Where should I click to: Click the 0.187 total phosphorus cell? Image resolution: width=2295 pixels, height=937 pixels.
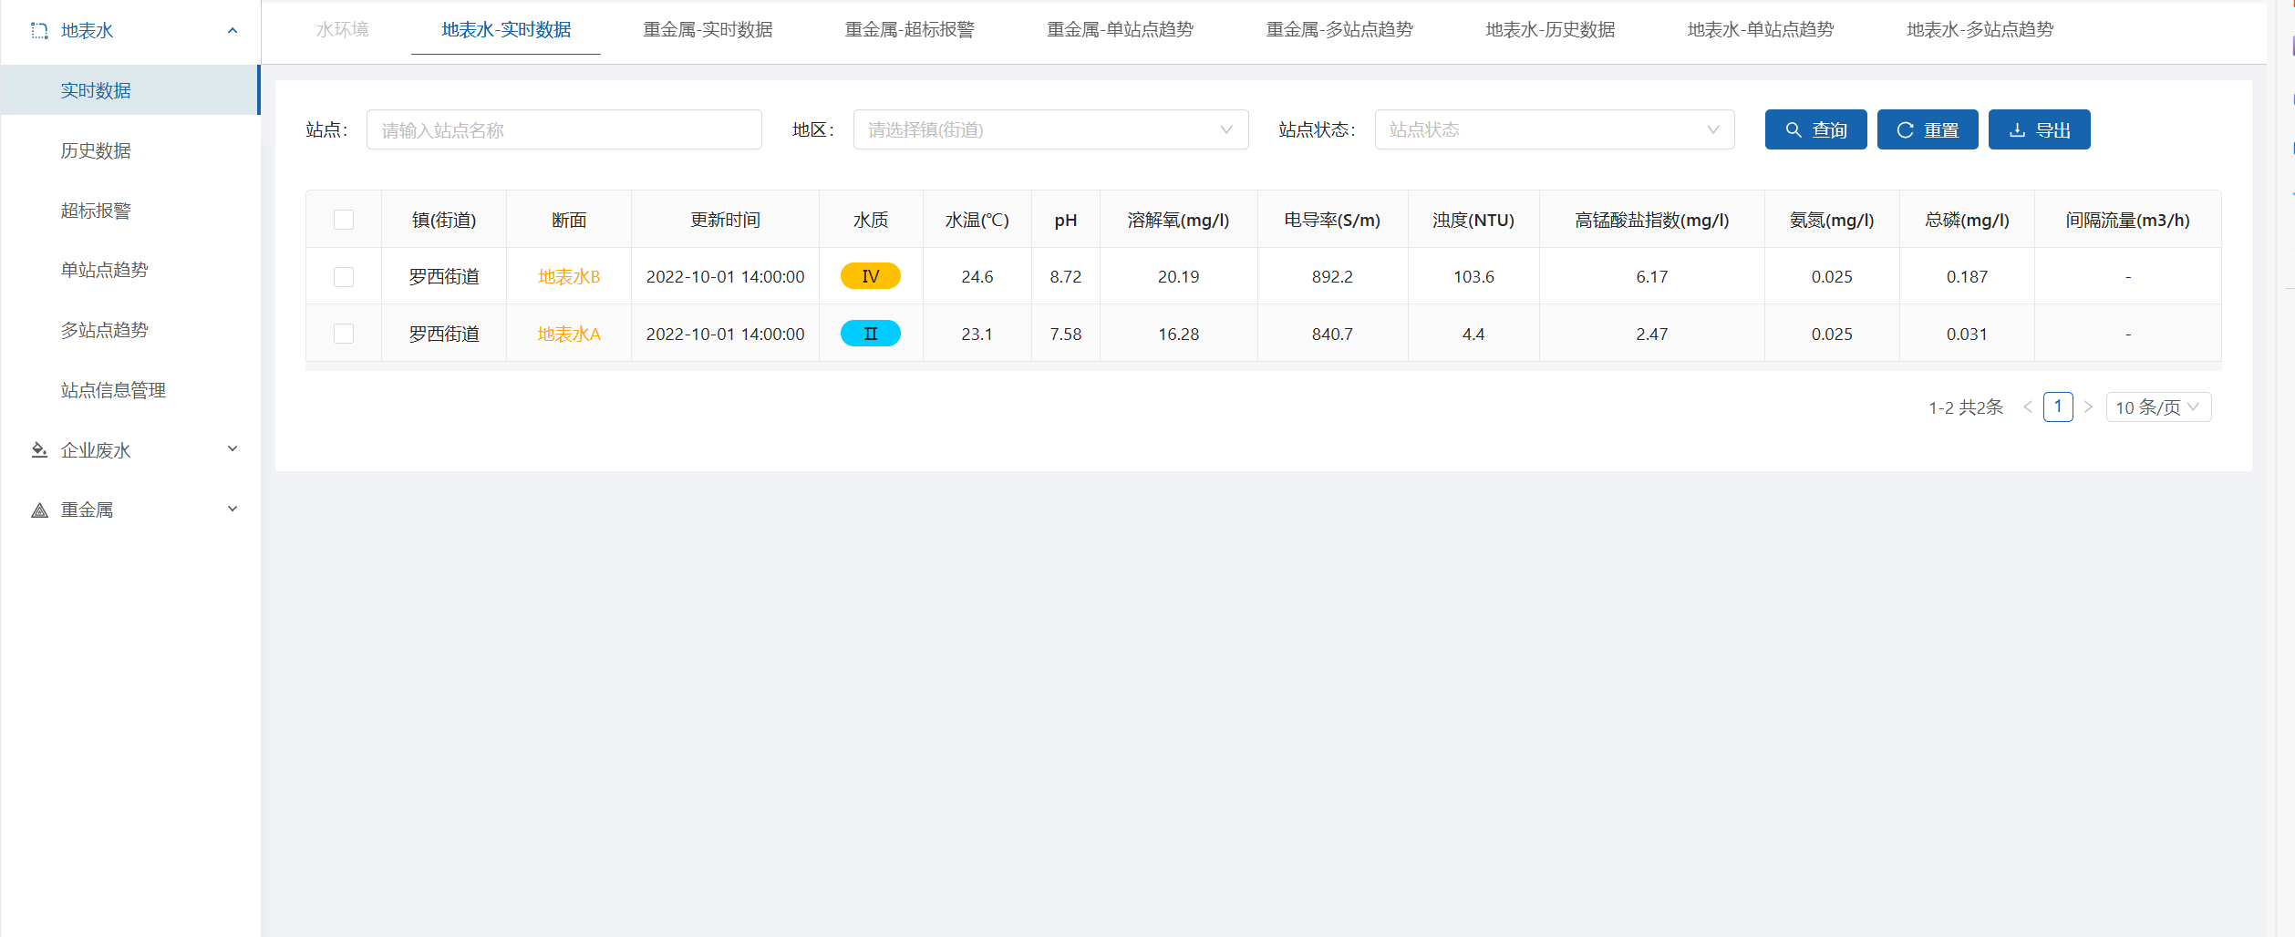[1967, 276]
